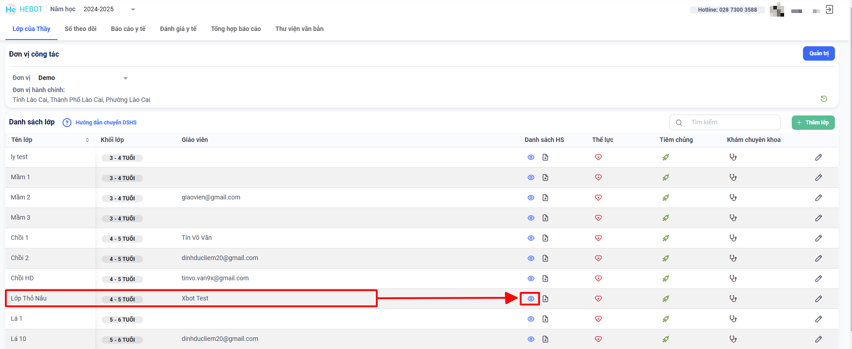This screenshot has width=852, height=349.
Task: Open document icon for Mầm 2 row
Action: 545,198
